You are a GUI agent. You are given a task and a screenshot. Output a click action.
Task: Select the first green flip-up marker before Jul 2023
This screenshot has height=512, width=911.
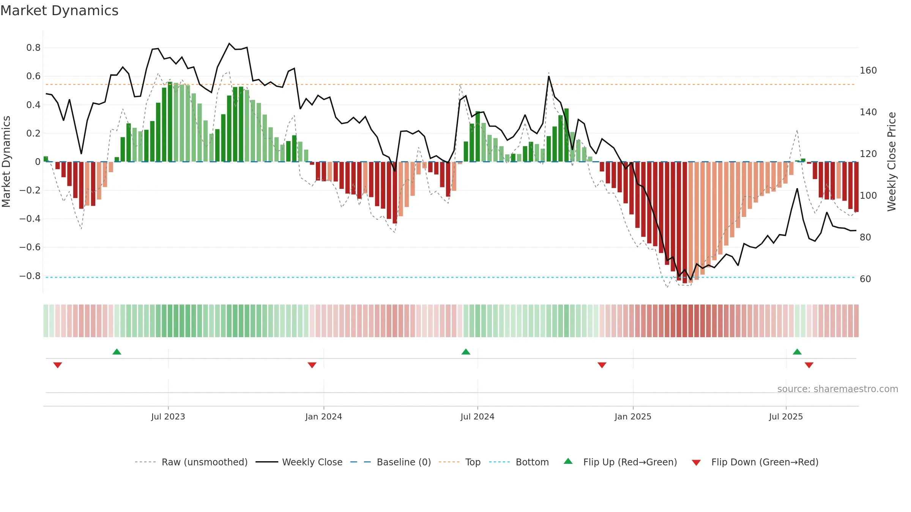click(x=117, y=352)
